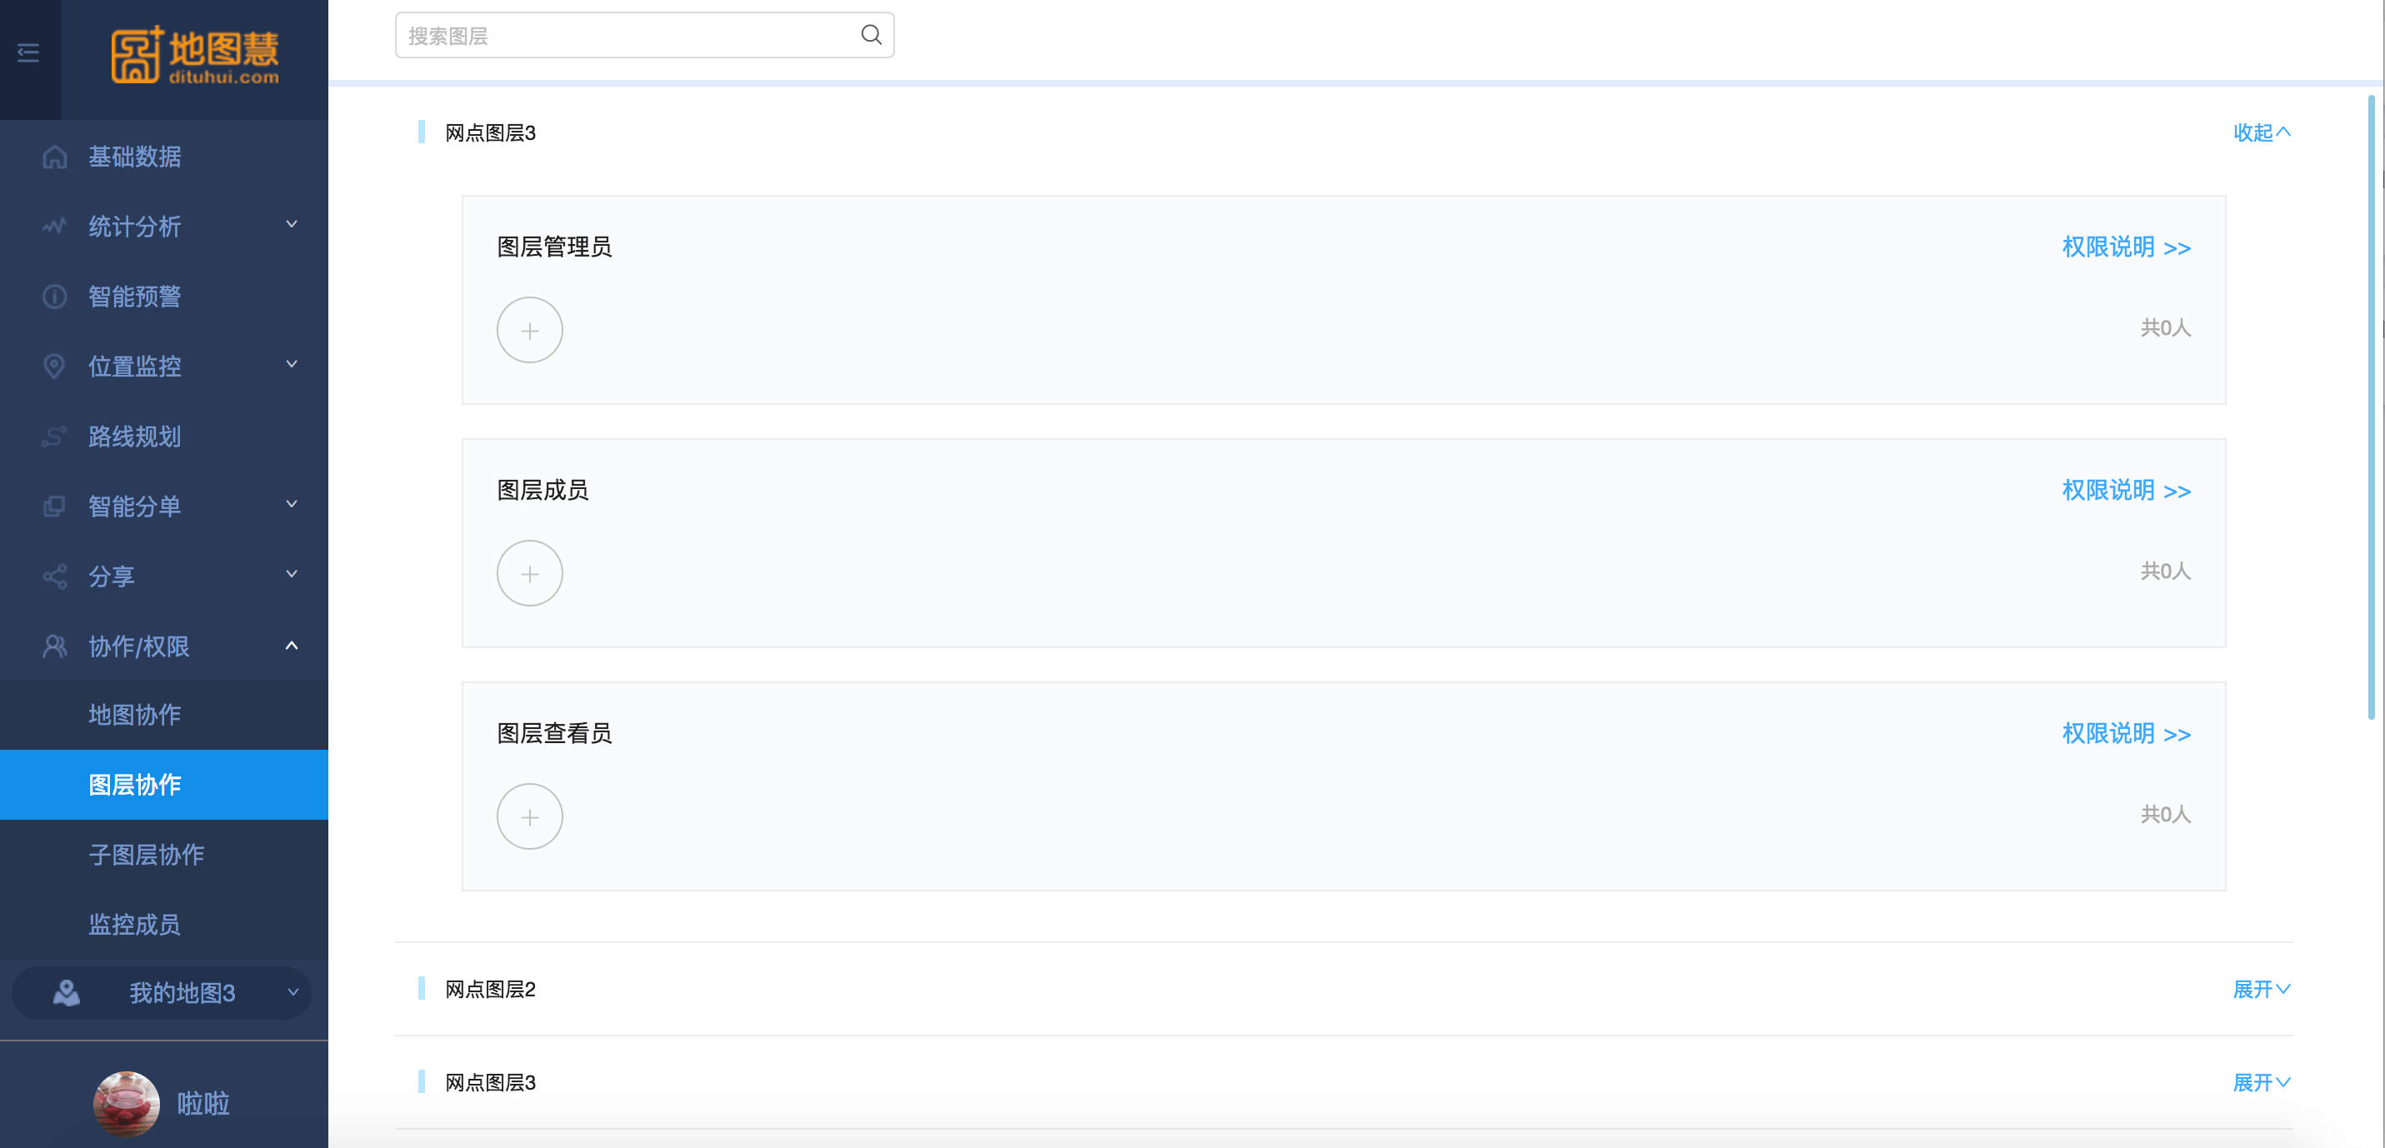
Task: Open the 协作/权限 menu item
Action: pyautogui.click(x=164, y=646)
